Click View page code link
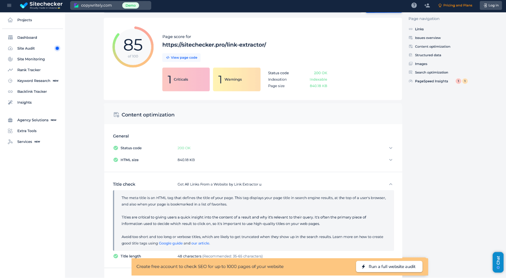The image size is (506, 278). tap(182, 58)
